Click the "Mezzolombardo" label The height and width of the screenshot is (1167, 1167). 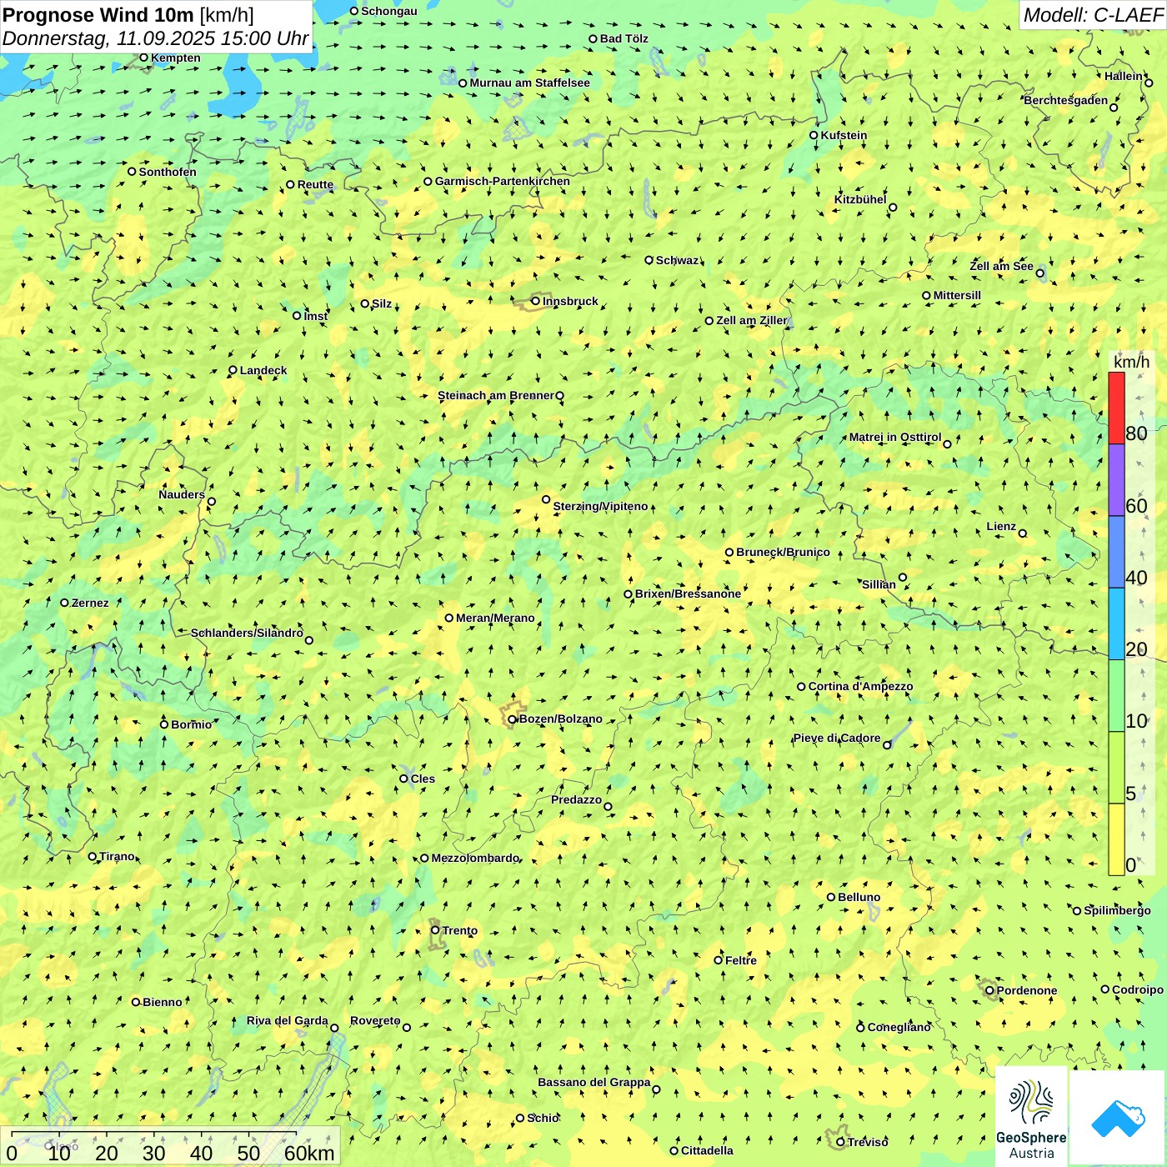click(475, 858)
